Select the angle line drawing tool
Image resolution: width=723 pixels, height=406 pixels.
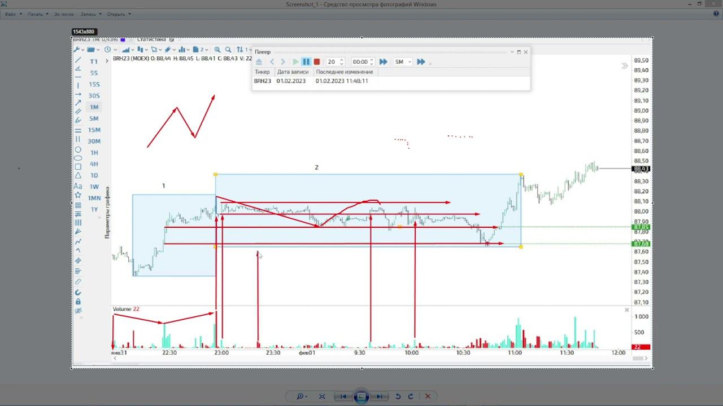click(x=78, y=69)
